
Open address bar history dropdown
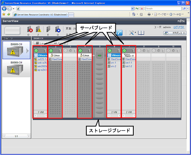click(x=133, y=8)
